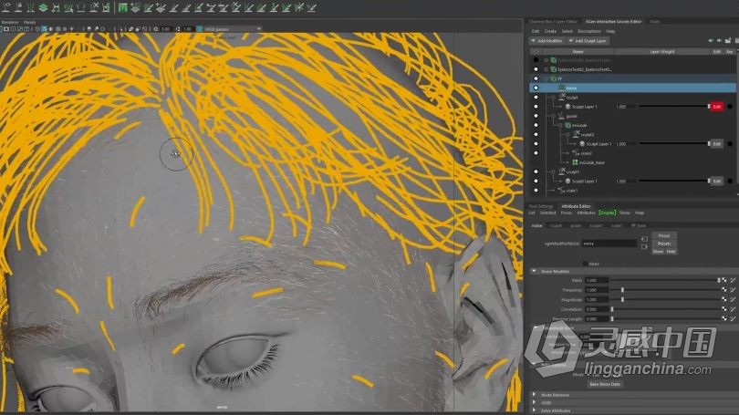Click the green table grid shelf icon
Viewport: 739px width, 415px height.
pos(122,7)
